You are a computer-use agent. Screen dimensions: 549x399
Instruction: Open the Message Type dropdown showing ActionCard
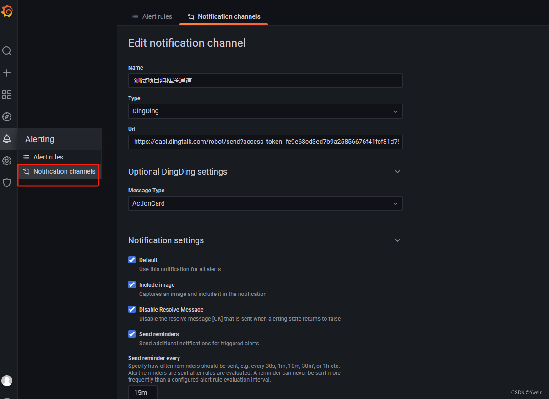coord(265,203)
